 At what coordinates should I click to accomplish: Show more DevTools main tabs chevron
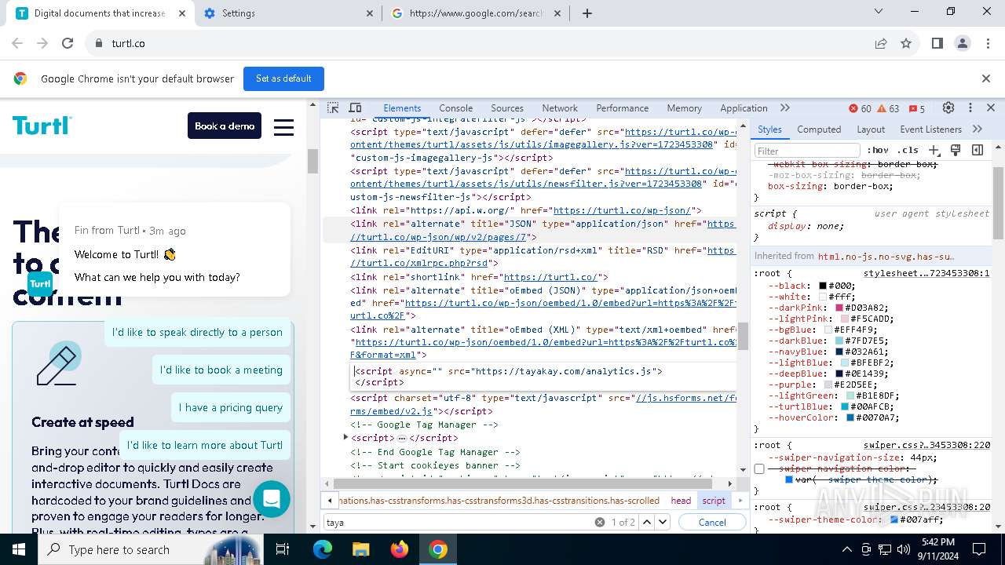click(784, 108)
